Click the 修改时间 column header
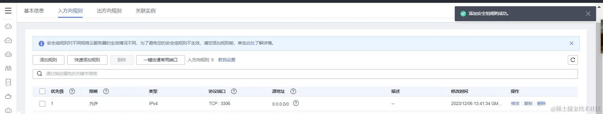 (x=459, y=91)
